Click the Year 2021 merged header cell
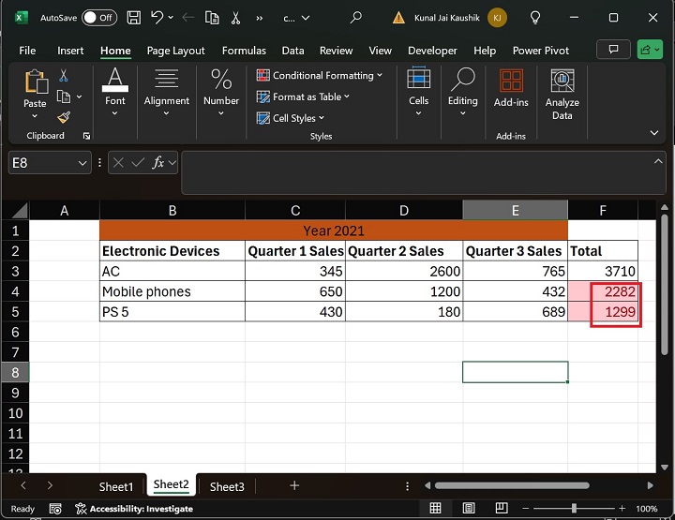The width and height of the screenshot is (675, 520). click(x=334, y=230)
